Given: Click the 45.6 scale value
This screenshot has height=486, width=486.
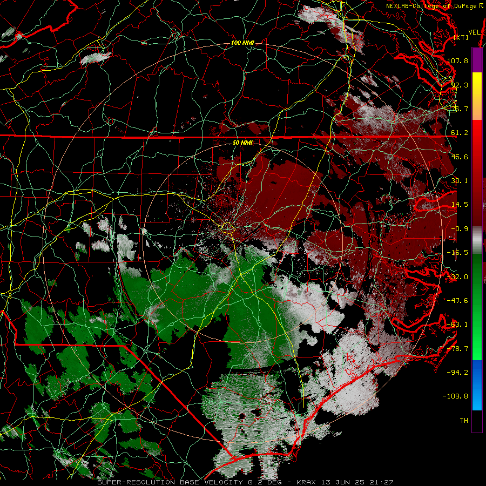Looking at the screenshot, I should tap(460, 157).
